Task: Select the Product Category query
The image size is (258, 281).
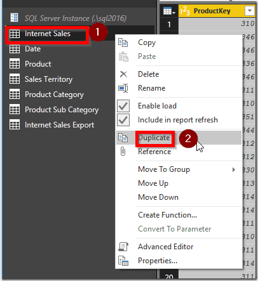Action: pos(54,95)
